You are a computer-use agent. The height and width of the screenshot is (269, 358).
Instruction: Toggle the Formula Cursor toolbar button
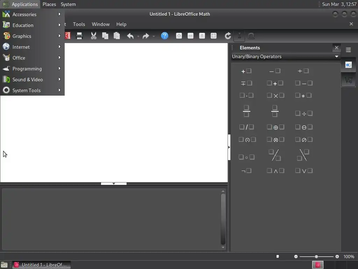pos(239,36)
